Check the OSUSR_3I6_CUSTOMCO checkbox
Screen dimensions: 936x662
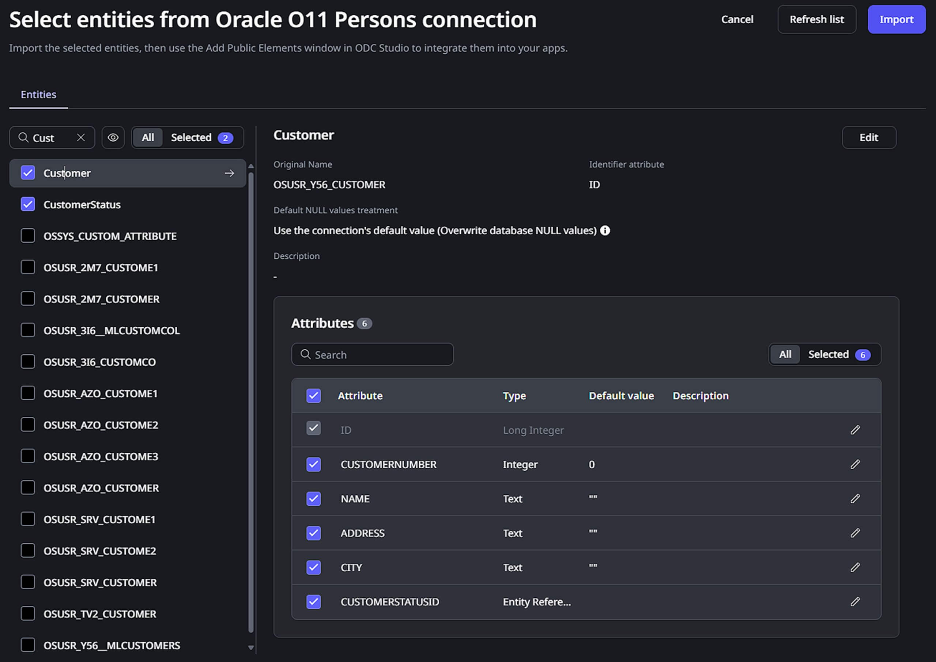(28, 362)
